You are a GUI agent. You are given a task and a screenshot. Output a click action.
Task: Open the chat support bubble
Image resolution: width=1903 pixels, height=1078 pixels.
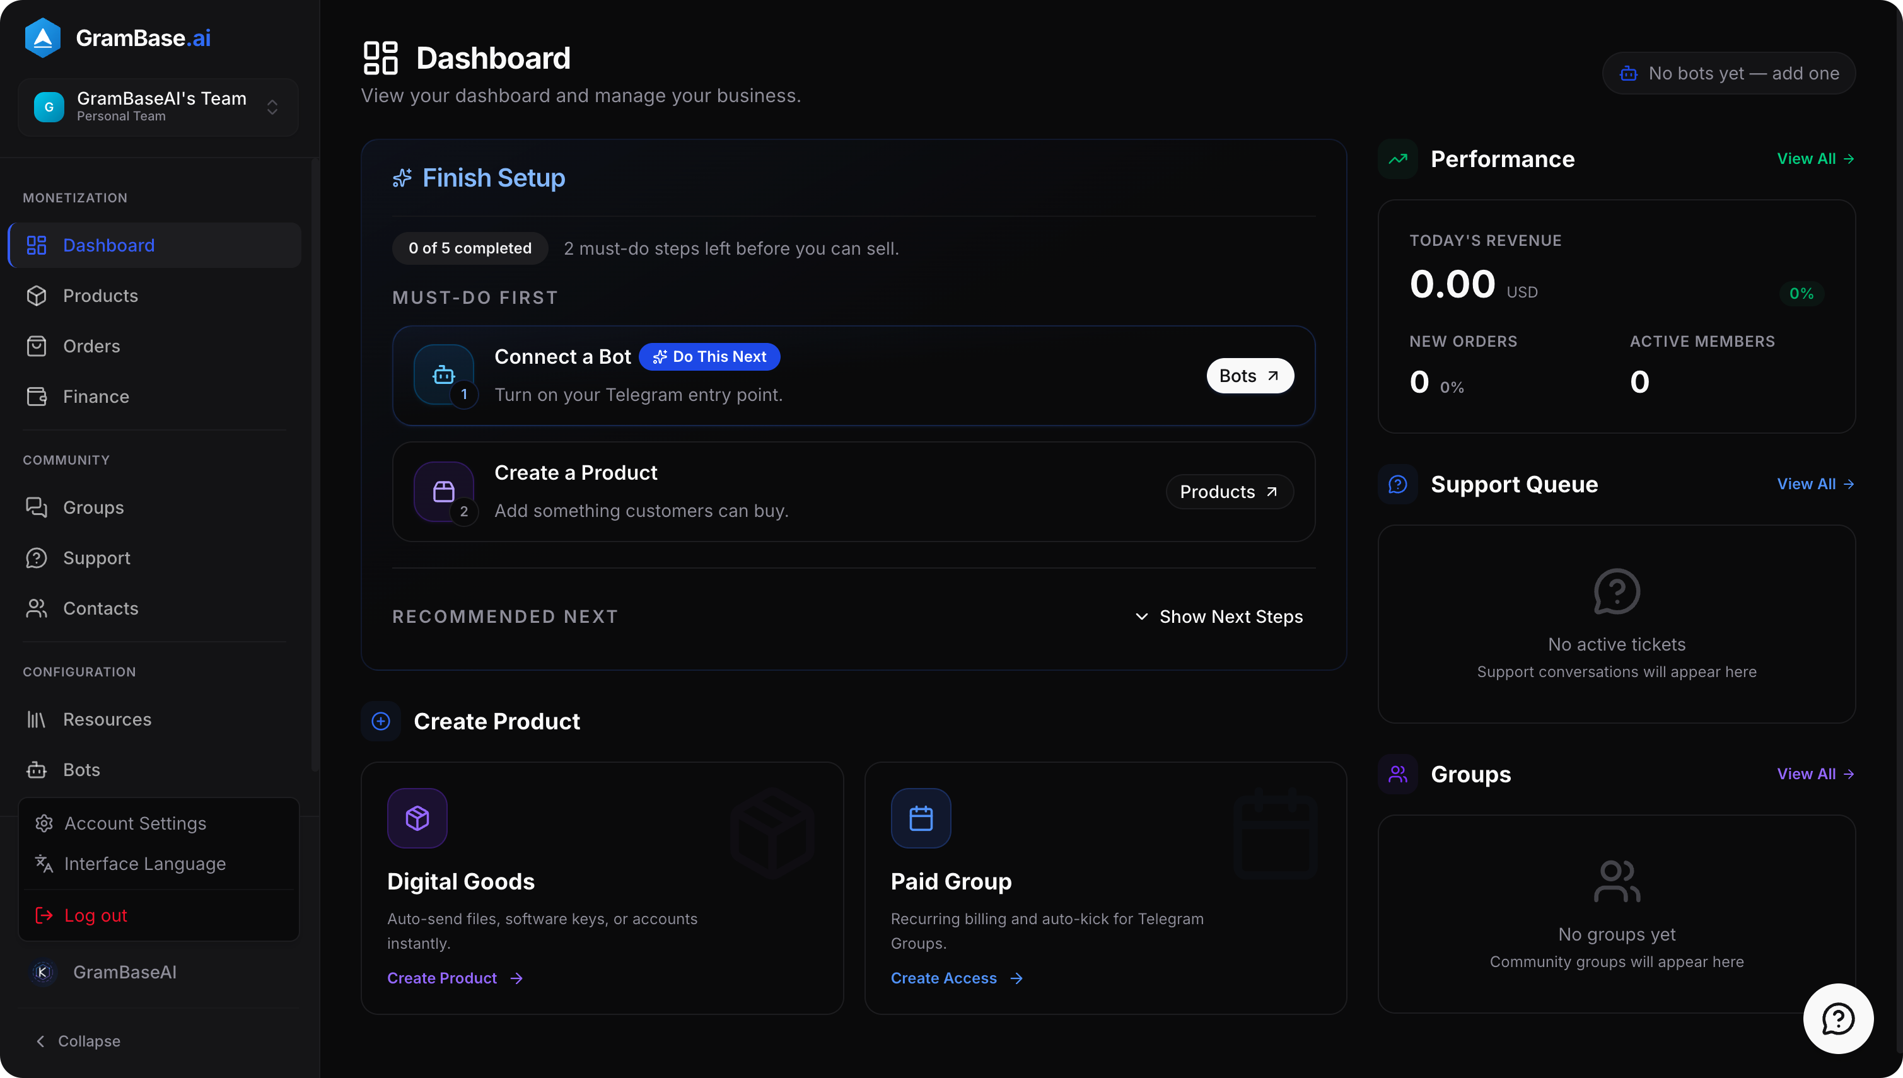coord(1837,1018)
